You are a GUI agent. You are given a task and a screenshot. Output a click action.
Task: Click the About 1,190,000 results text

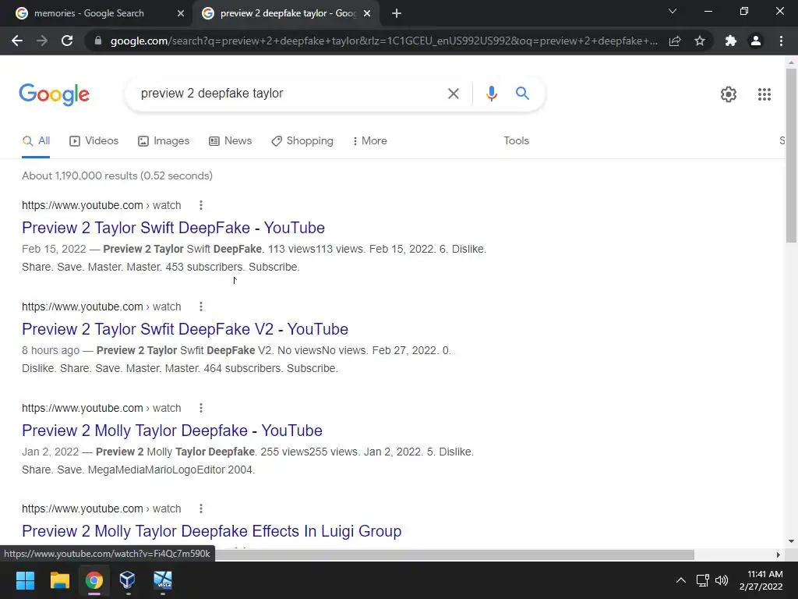point(117,175)
